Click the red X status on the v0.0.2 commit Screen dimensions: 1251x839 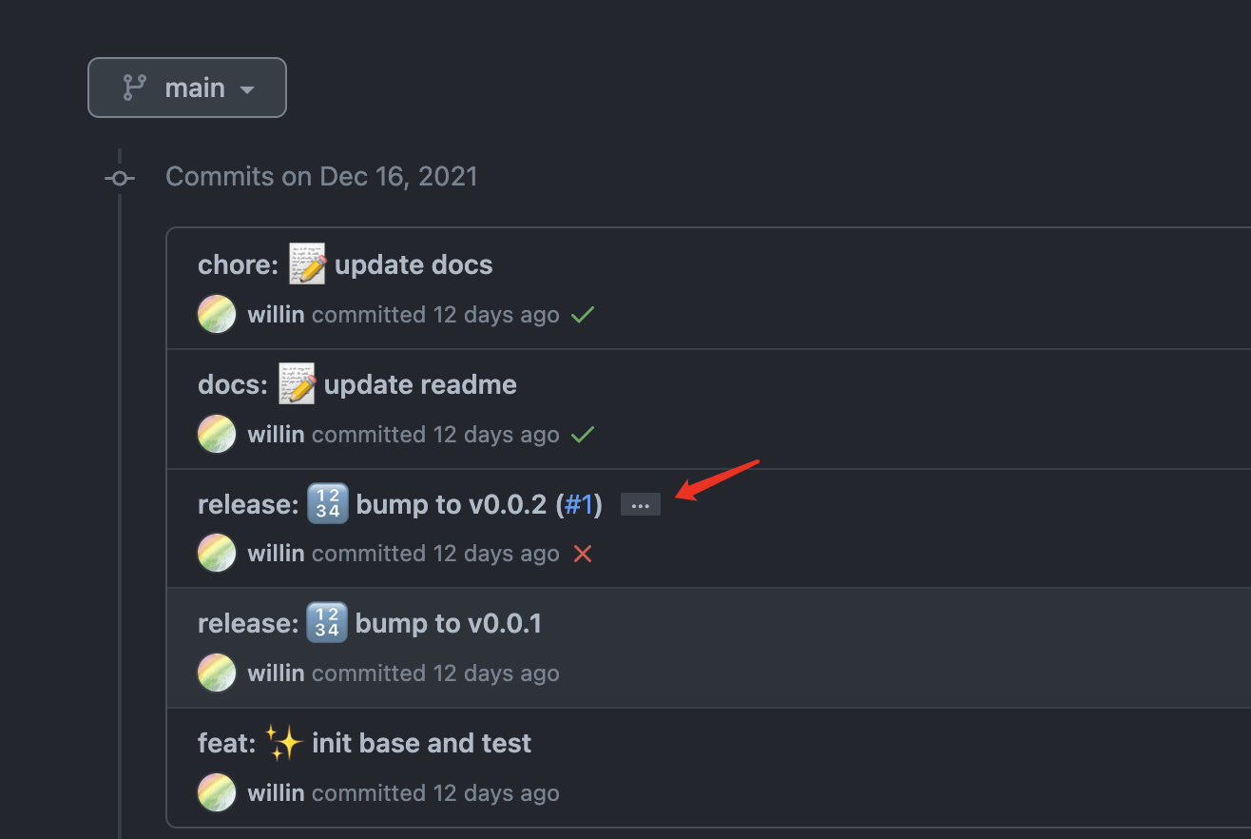coord(583,553)
